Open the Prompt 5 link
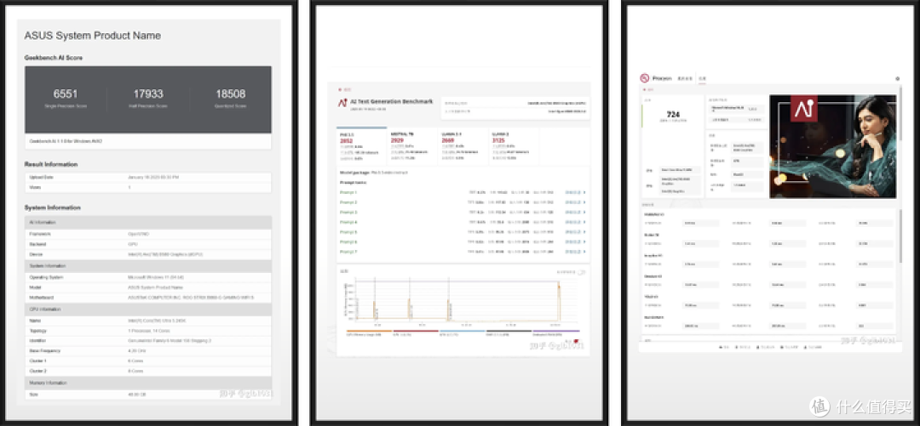Screen dimensions: 920x426 coord(348,232)
